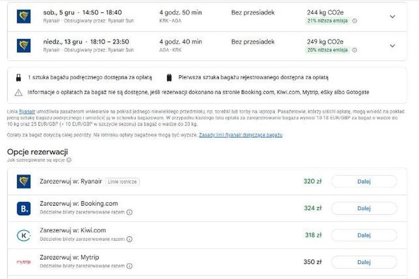Click 1 sztuka bagażu podręcznego text

tap(90, 77)
